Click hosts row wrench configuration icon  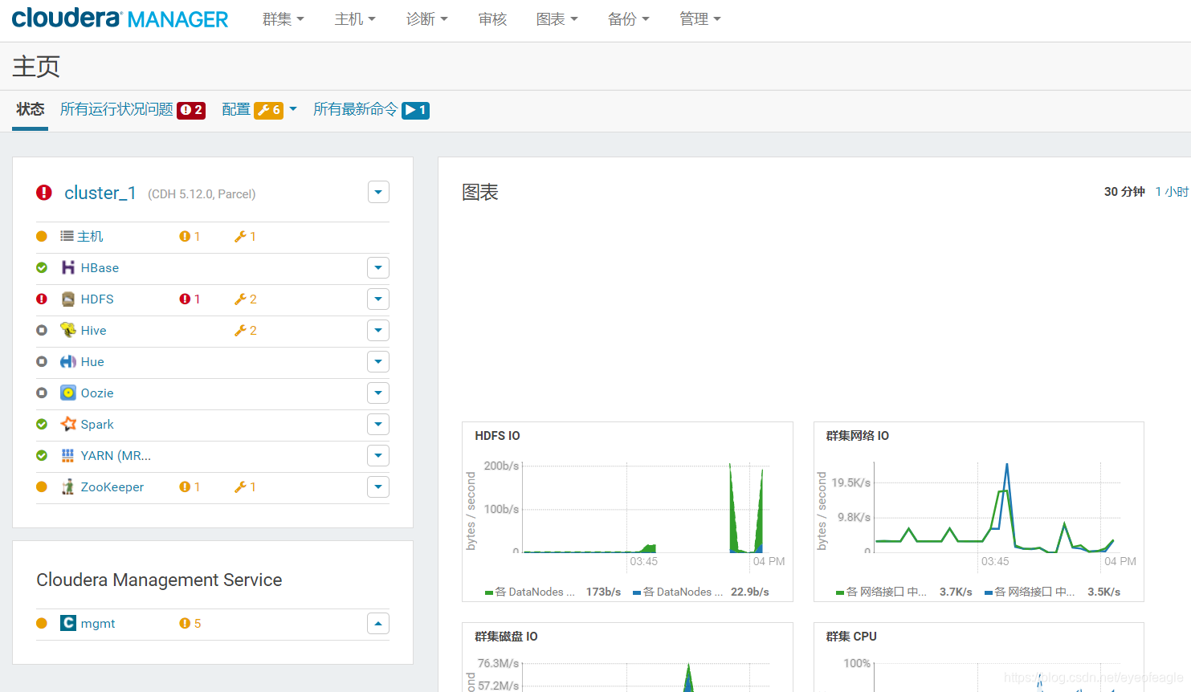(x=240, y=236)
